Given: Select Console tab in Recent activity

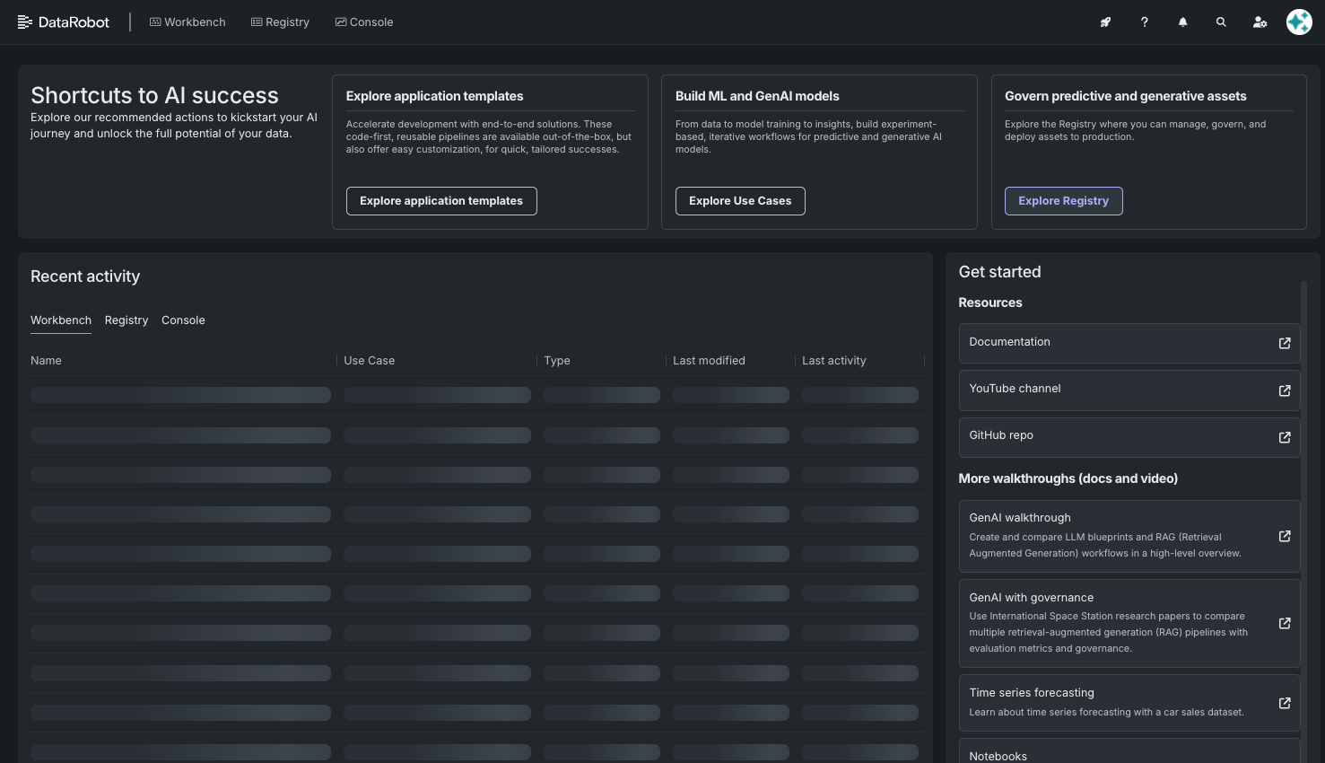Looking at the screenshot, I should (x=183, y=320).
